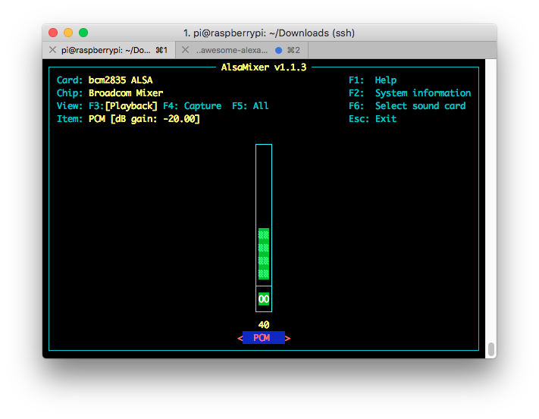
Task: Click the card name bcm2835 ALSA
Action: click(121, 80)
